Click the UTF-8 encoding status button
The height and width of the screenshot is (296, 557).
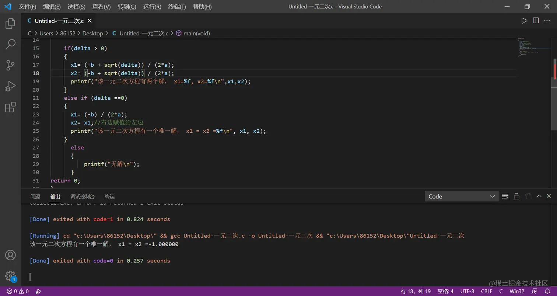pos(467,291)
